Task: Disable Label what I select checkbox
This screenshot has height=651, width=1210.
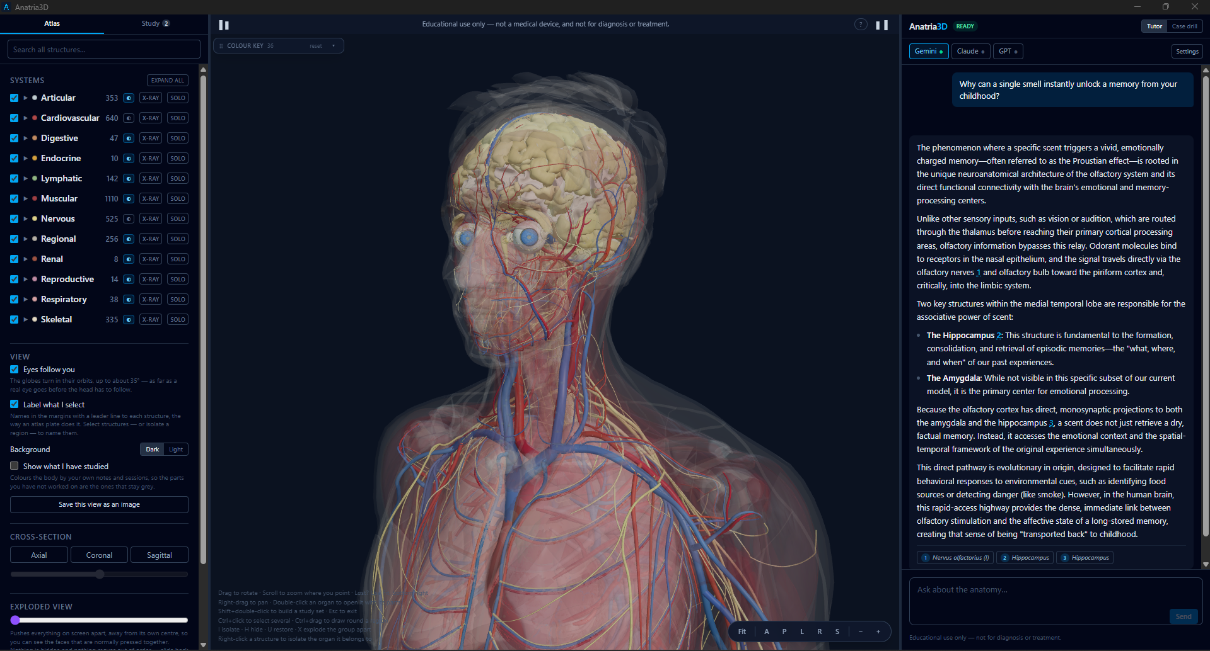Action: tap(14, 404)
